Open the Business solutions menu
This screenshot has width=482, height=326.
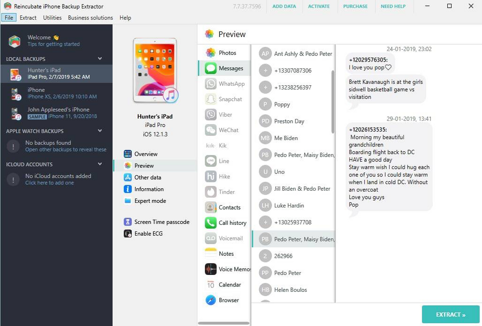[x=90, y=17]
